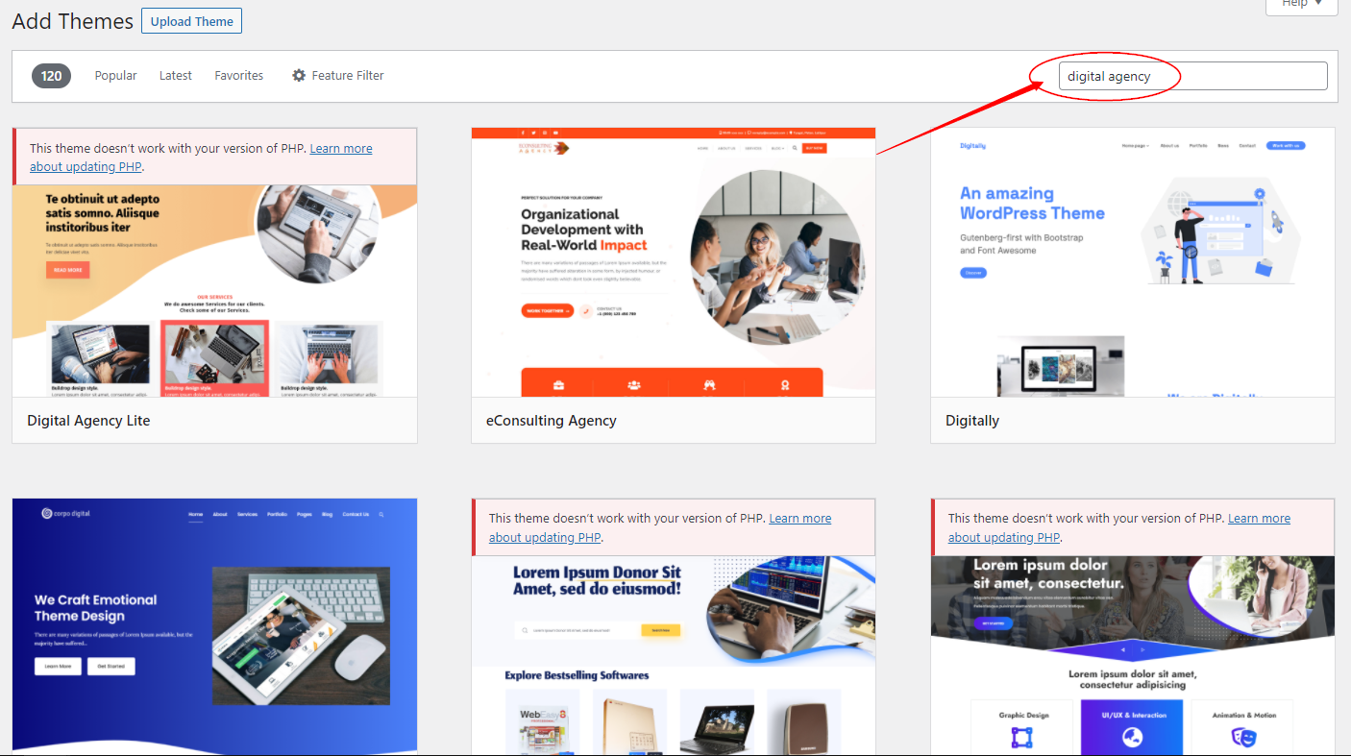Open the Digitally theme preview thumbnail

click(1133, 262)
